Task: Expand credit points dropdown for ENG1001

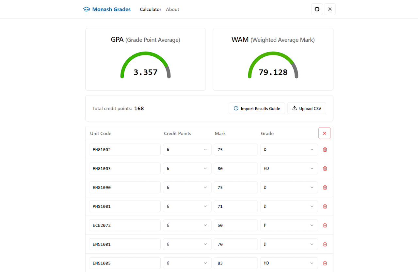Action: pyautogui.click(x=187, y=244)
